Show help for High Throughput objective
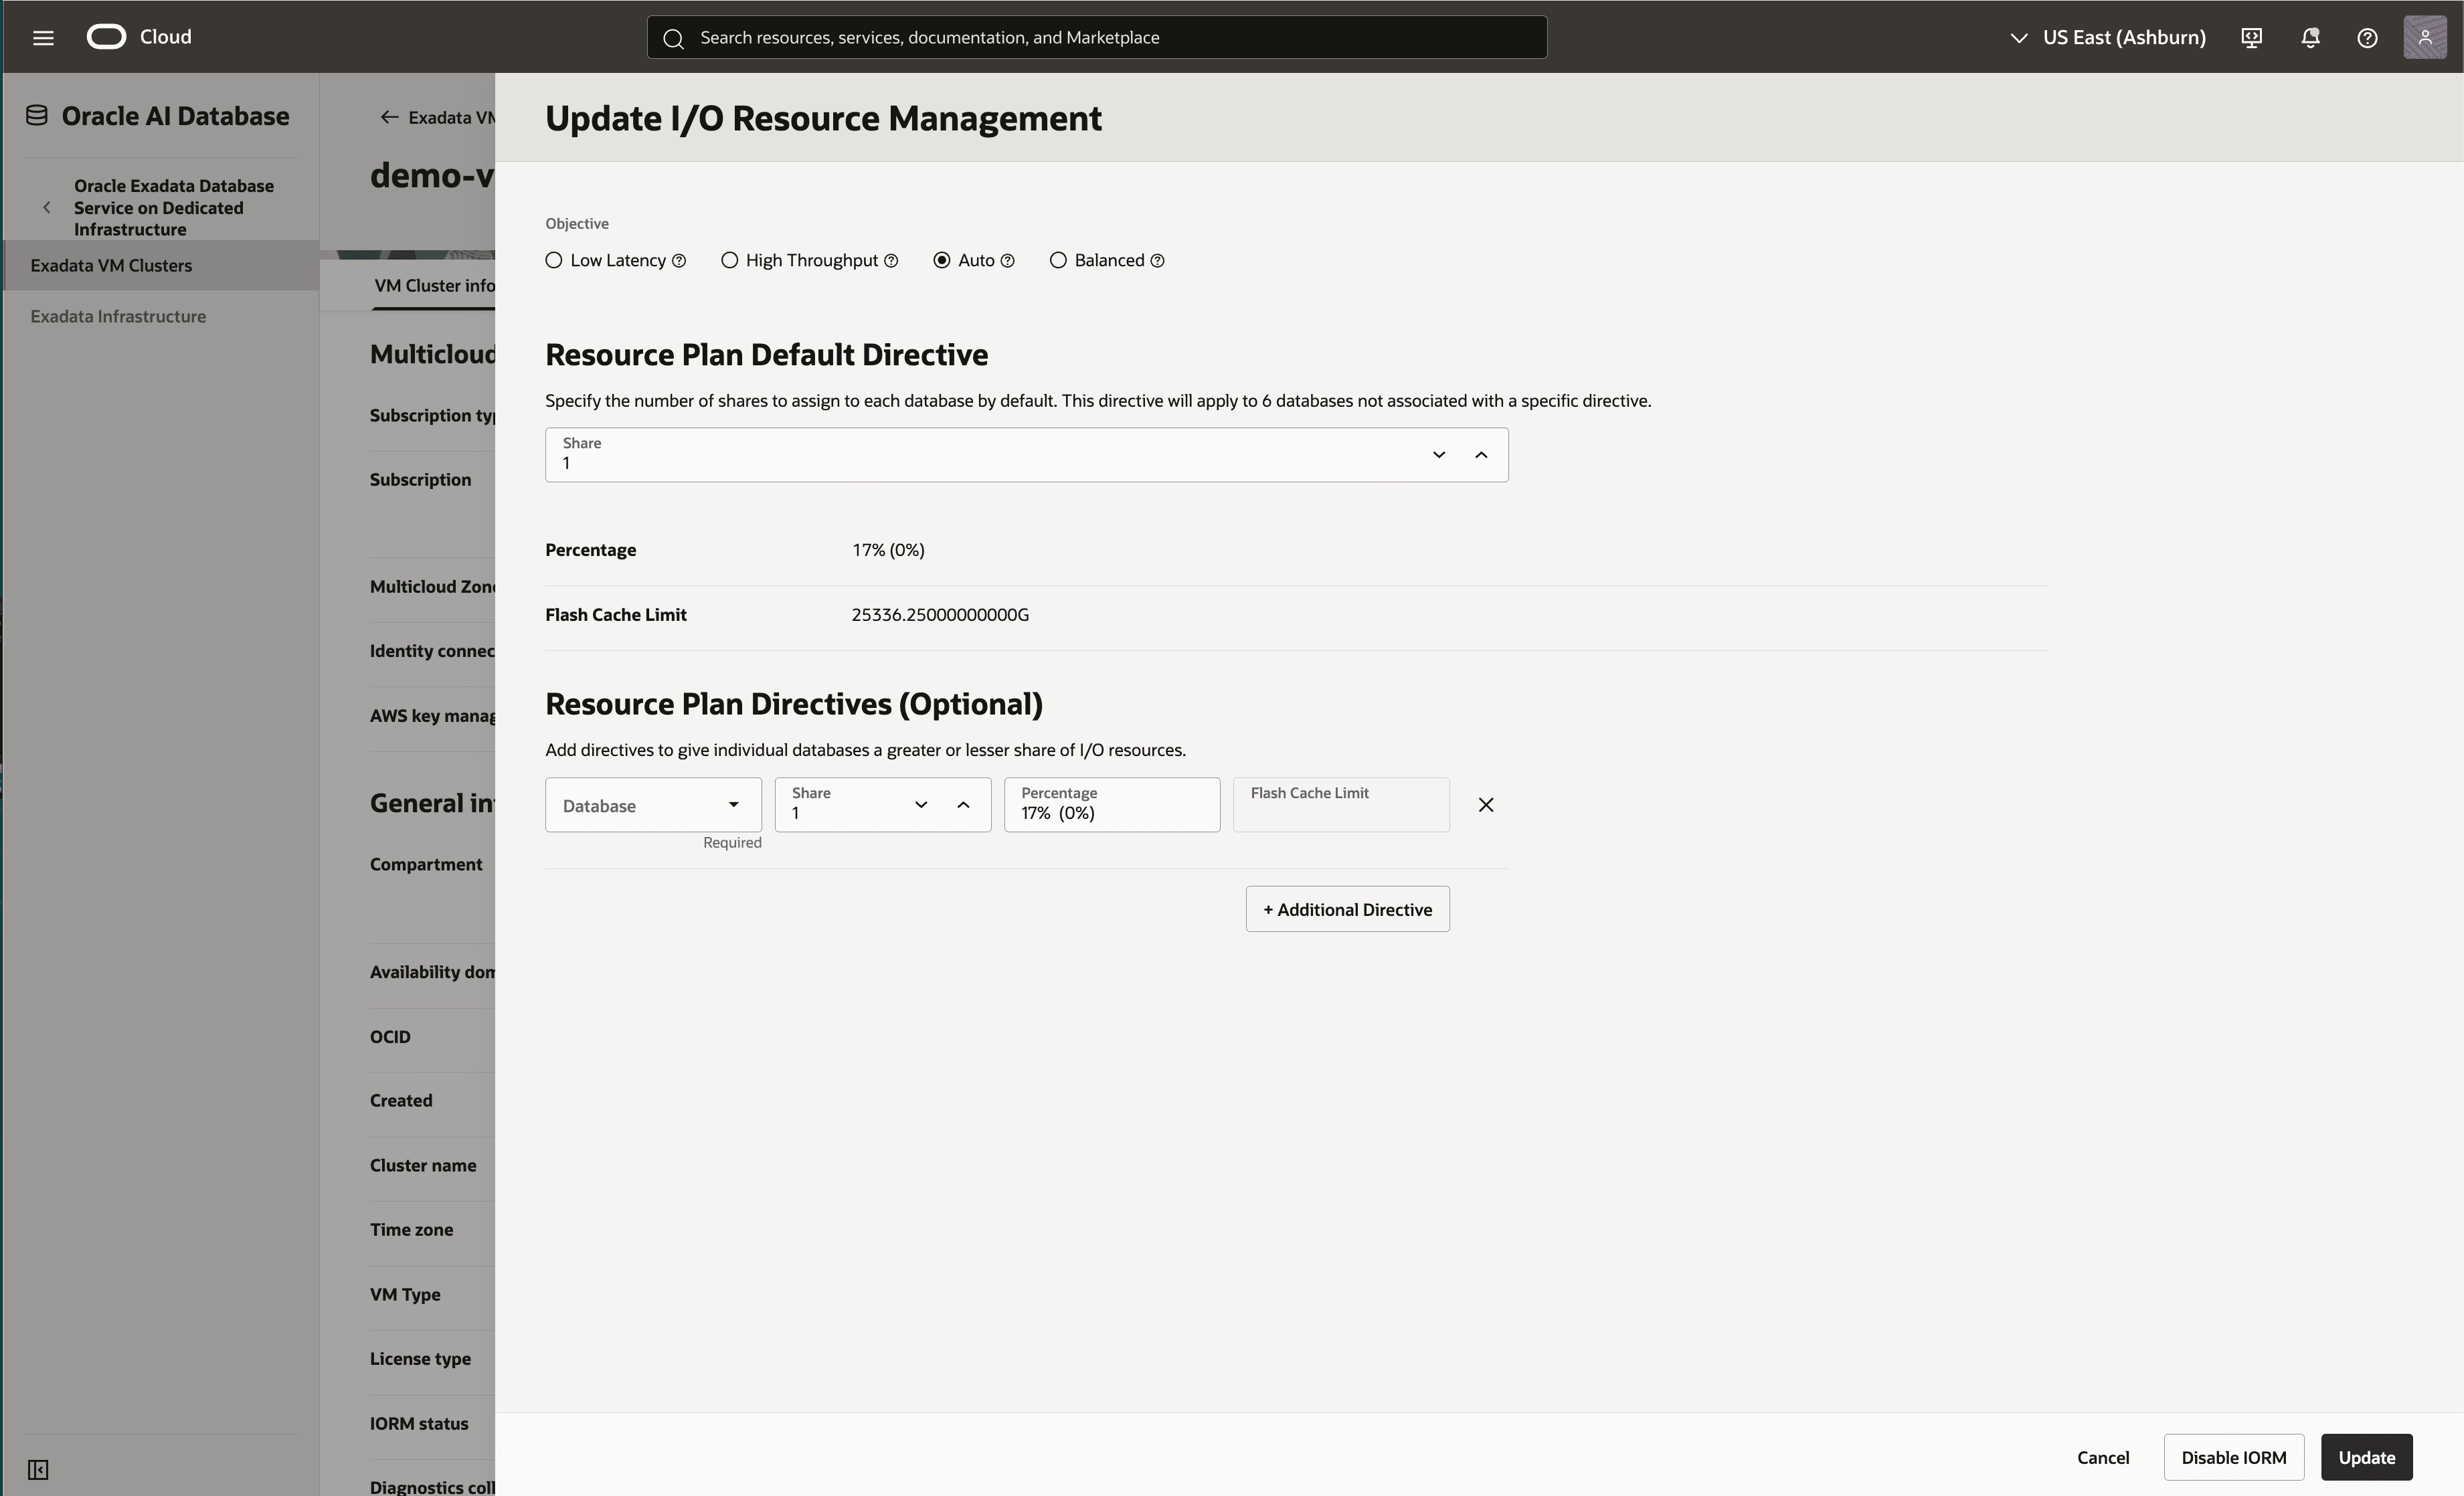Image resolution: width=2464 pixels, height=1496 pixels. (x=891, y=261)
